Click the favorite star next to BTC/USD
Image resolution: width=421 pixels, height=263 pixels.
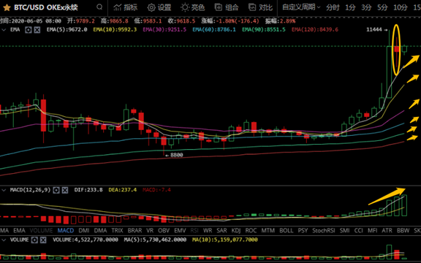click(7, 7)
